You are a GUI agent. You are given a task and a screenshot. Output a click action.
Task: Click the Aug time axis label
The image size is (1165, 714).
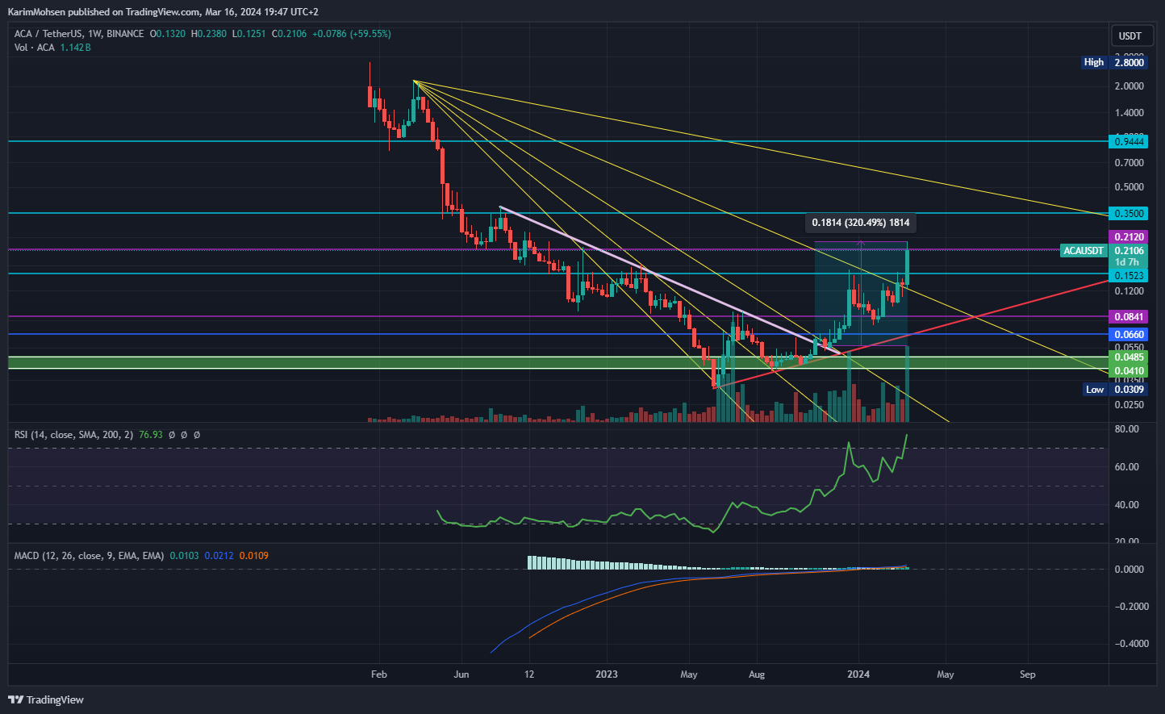click(x=757, y=674)
